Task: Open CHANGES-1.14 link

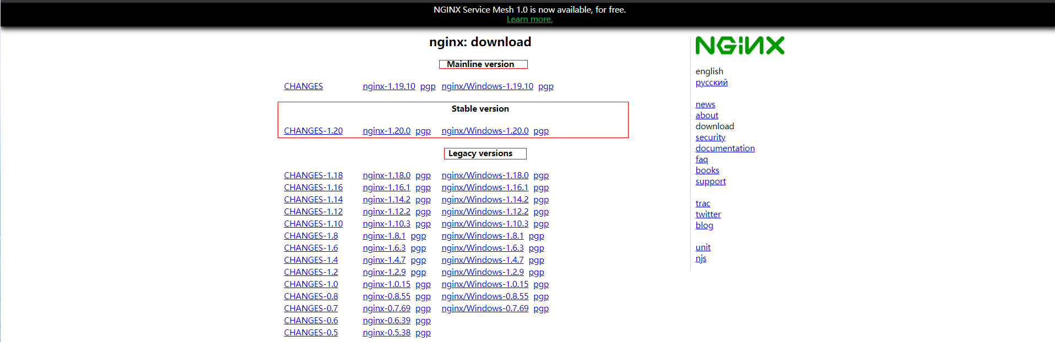Action: 313,200
